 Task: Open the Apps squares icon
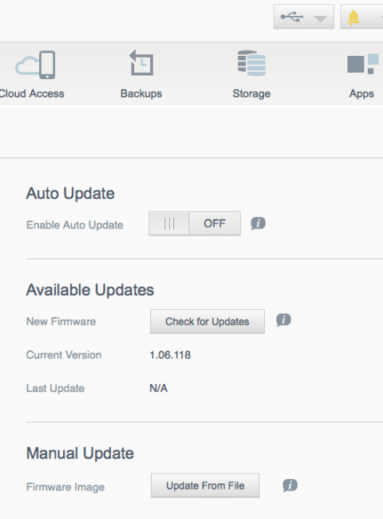(x=363, y=64)
